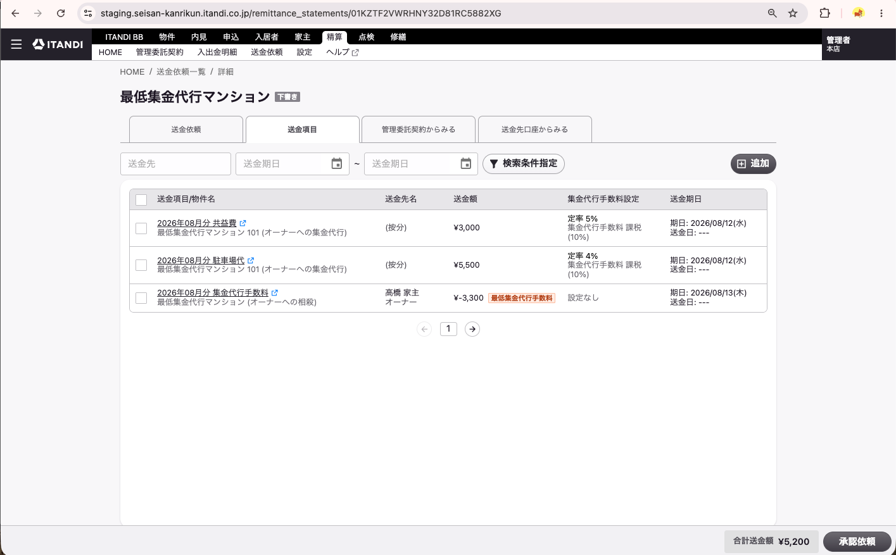Open 設定 in sub navigation
896x555 pixels.
(x=305, y=53)
